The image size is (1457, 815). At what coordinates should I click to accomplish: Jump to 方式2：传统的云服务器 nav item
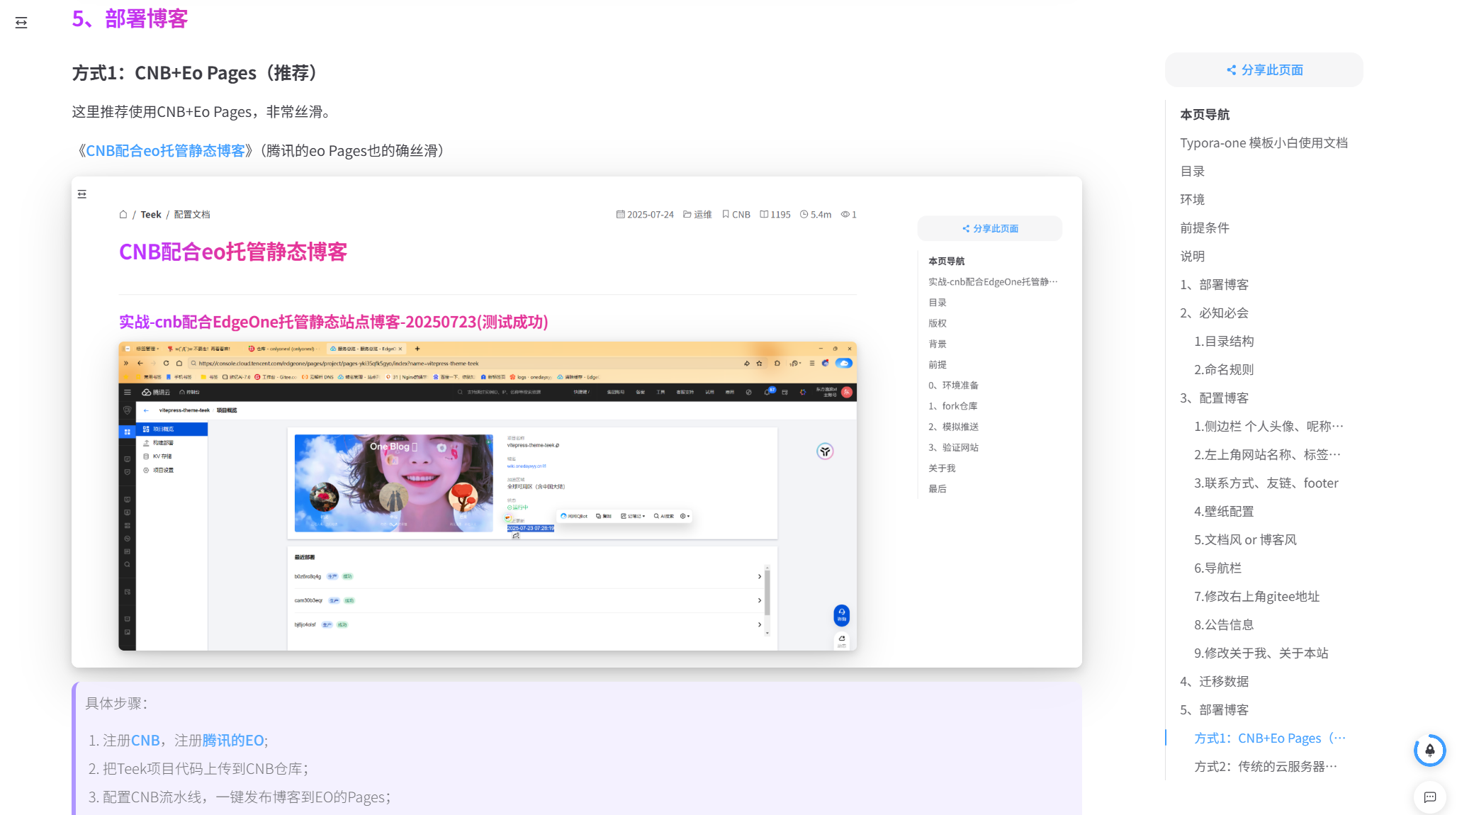click(1265, 767)
